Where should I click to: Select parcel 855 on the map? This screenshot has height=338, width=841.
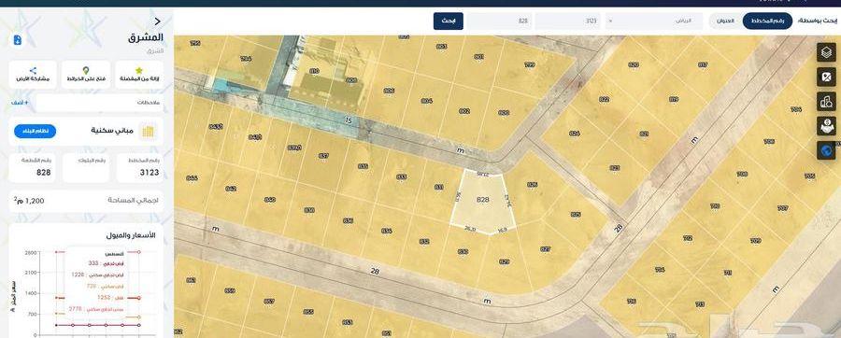click(308, 312)
